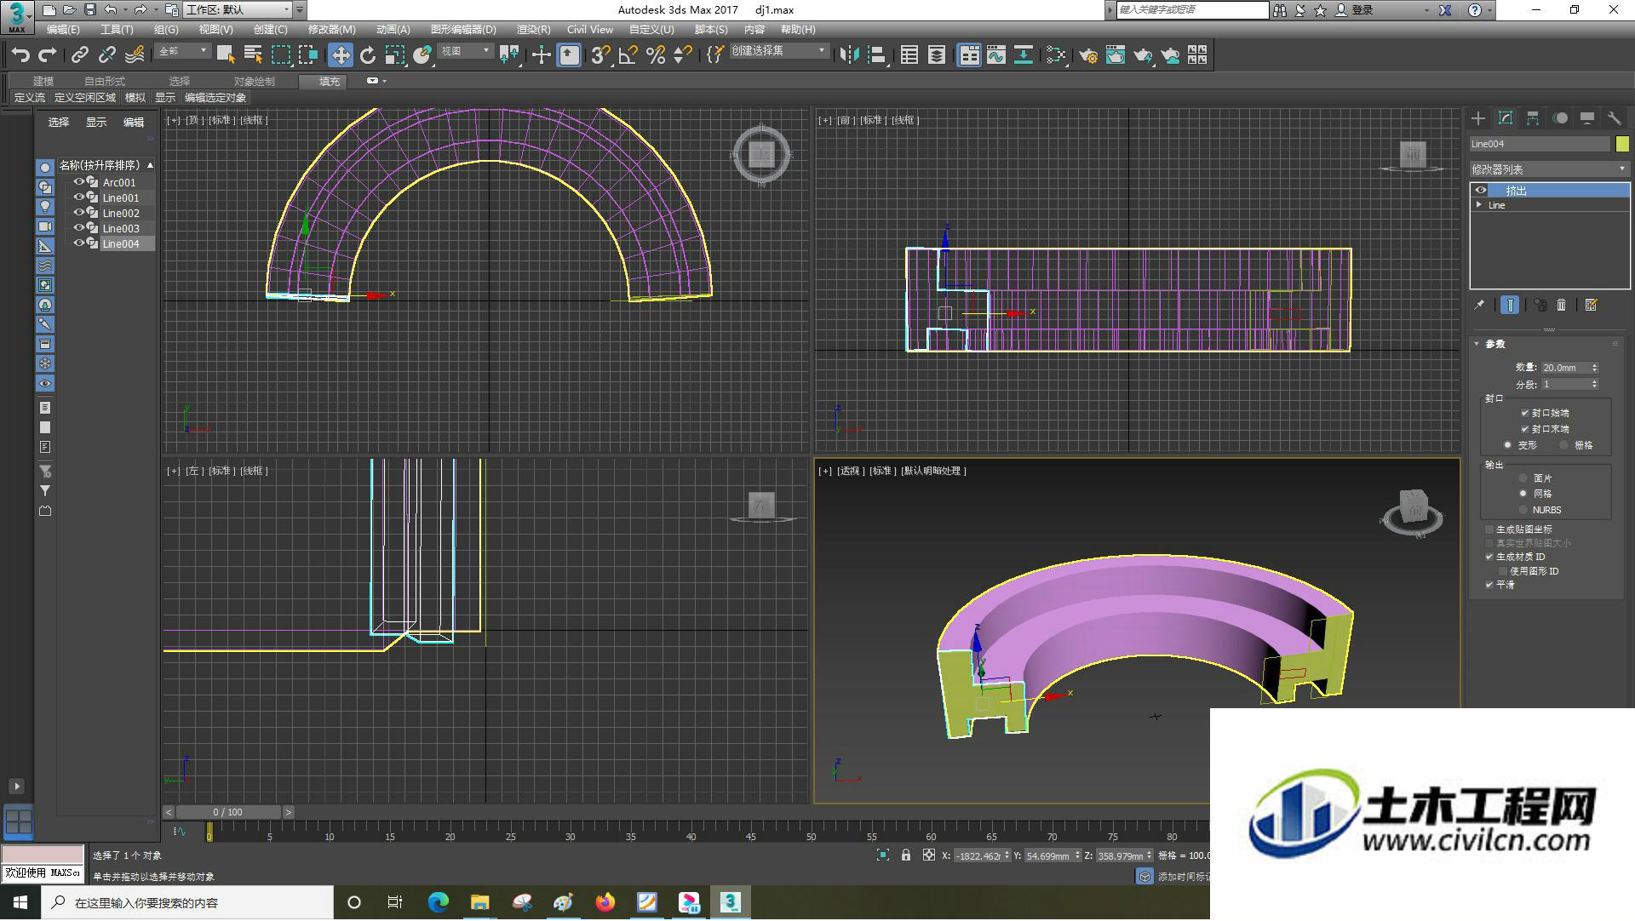Click Remove modifier trash icon
This screenshot has height=921, width=1635.
[1561, 305]
